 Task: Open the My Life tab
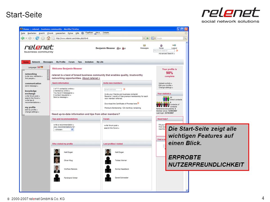[100, 62]
